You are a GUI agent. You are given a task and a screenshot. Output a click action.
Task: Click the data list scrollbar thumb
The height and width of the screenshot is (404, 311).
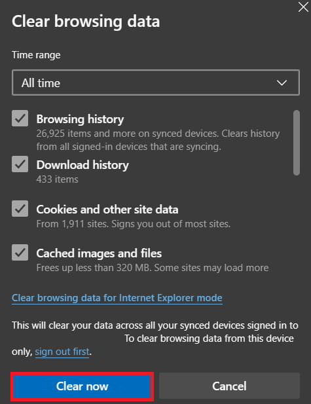coord(297,143)
